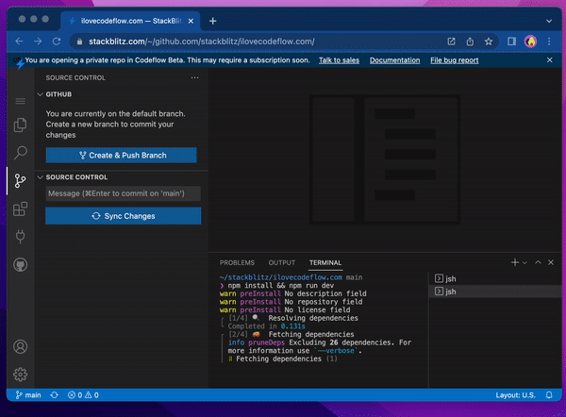
Task: Open Source Control panel more actions ellipsis
Action: 195,77
